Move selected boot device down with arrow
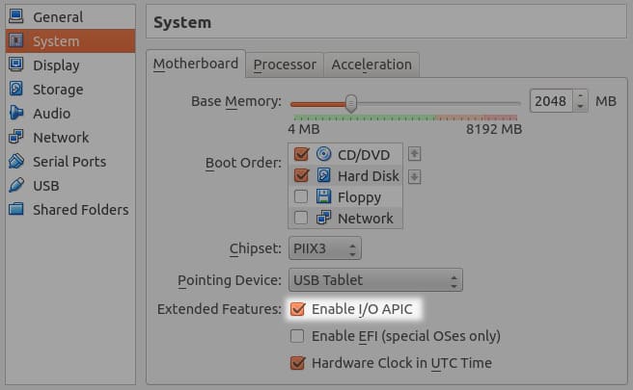The image size is (633, 390). 415,176
